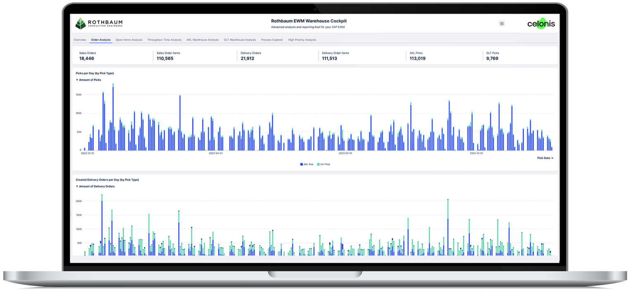Switch to Process Explorer tab

tap(272, 40)
